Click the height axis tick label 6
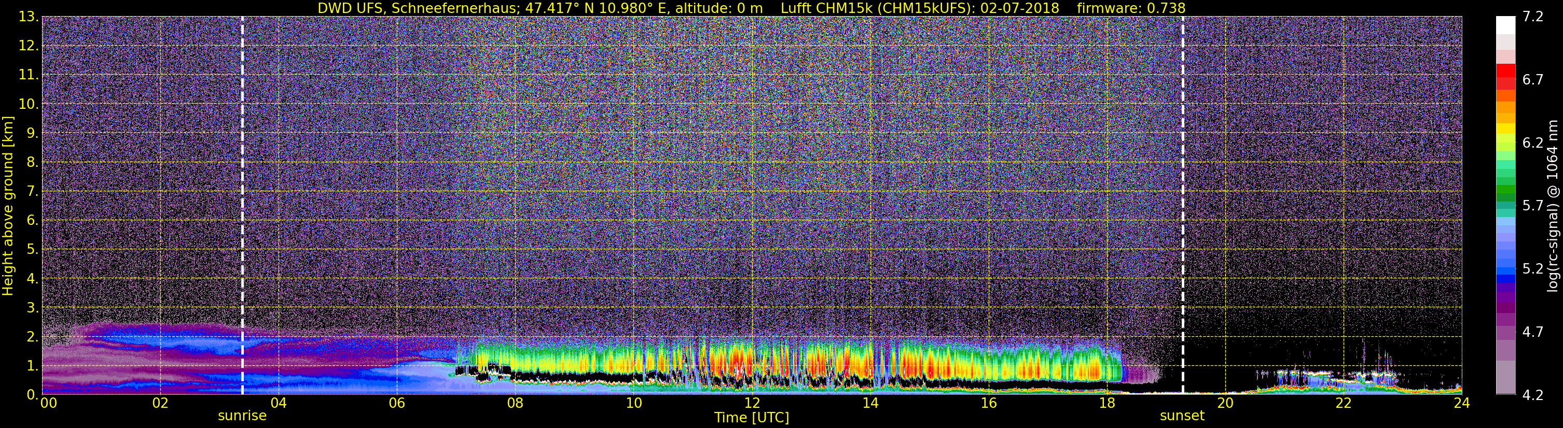This screenshot has width=1563, height=428. [32, 221]
